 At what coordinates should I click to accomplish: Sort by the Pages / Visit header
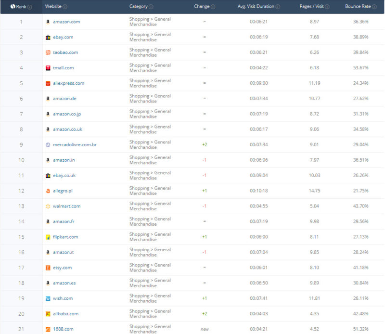coord(311,6)
